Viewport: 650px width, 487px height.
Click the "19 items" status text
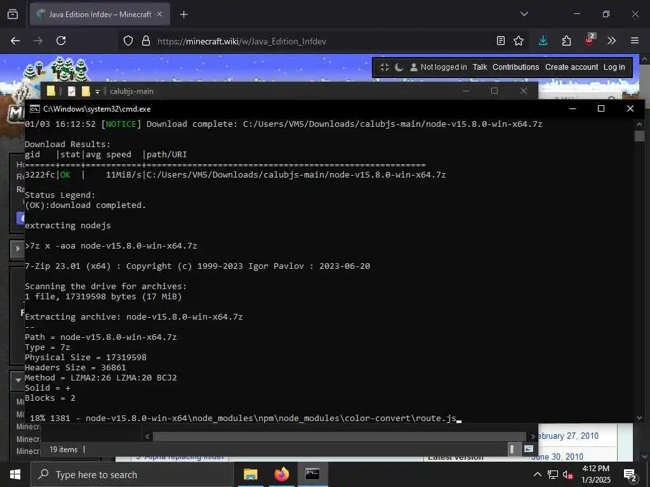point(63,450)
